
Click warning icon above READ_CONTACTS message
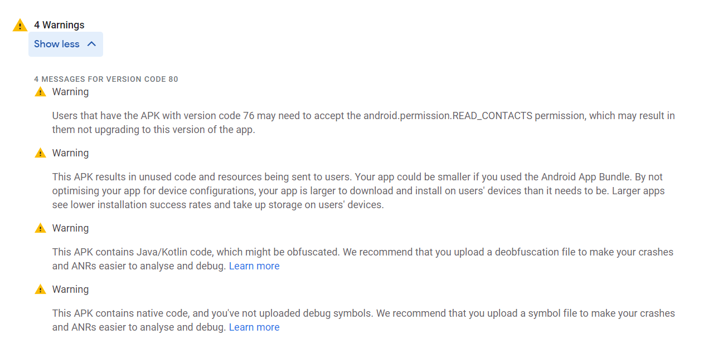point(40,92)
